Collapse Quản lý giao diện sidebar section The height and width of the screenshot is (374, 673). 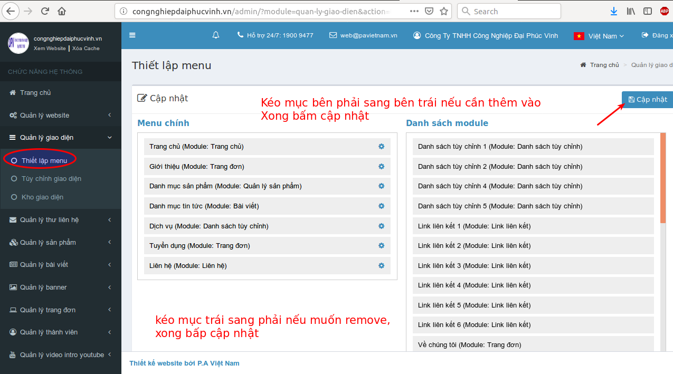[x=61, y=138]
